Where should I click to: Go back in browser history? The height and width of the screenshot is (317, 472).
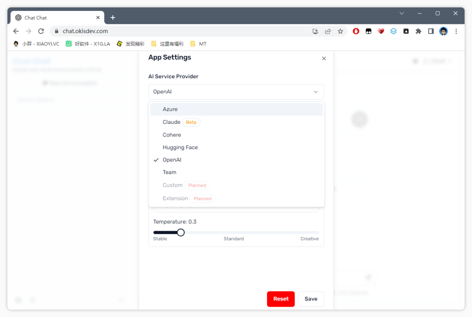coord(16,31)
